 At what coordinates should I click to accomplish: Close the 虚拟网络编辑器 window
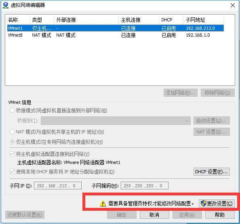click(x=233, y=5)
